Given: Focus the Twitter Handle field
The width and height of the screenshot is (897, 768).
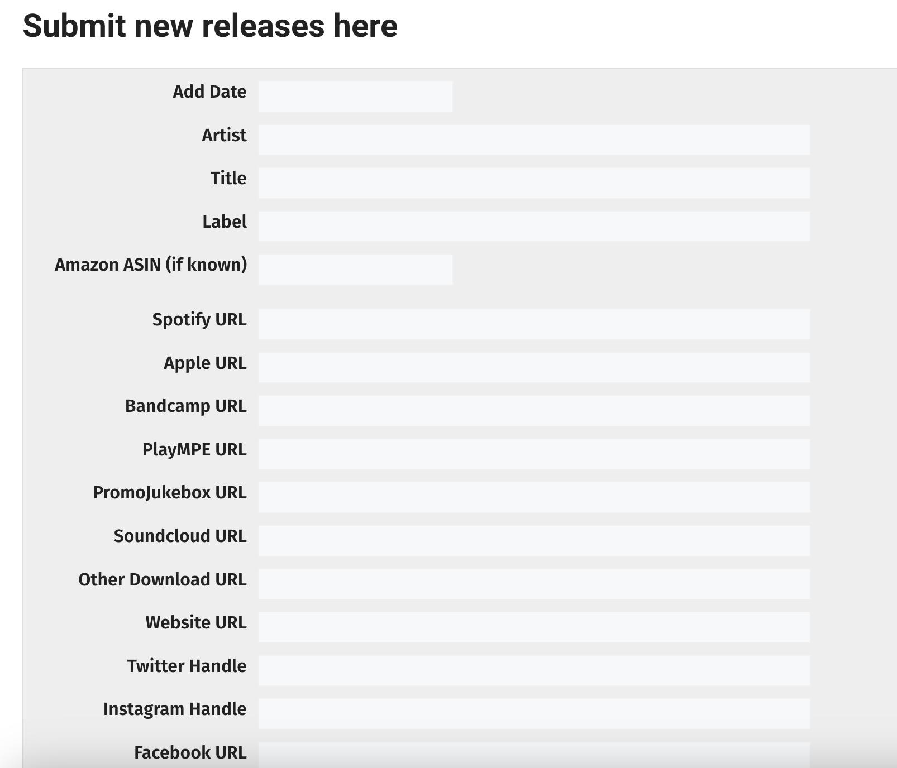Looking at the screenshot, I should (534, 670).
